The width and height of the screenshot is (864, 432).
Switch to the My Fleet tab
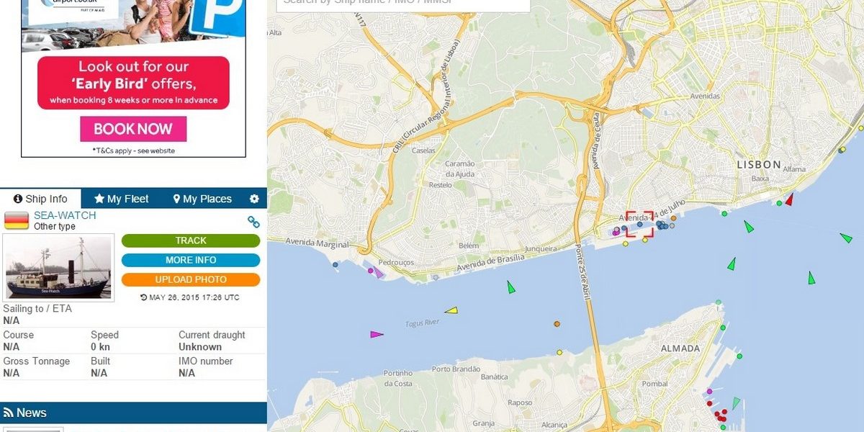[x=121, y=199]
